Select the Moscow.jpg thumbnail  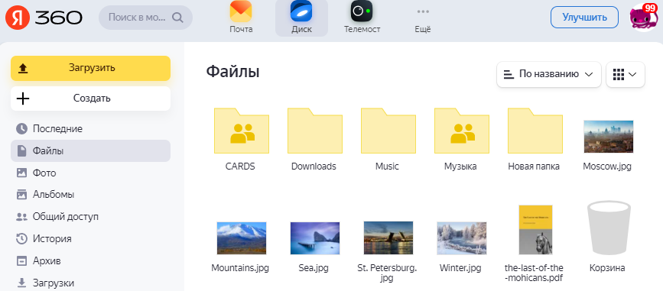[x=609, y=137]
